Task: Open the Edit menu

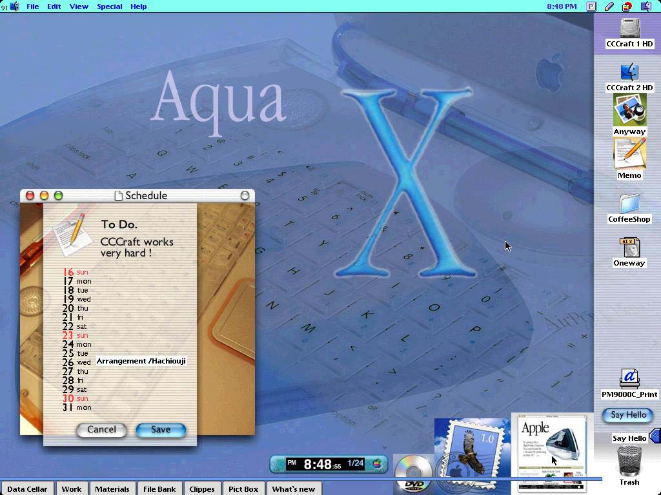Action: 54,6
